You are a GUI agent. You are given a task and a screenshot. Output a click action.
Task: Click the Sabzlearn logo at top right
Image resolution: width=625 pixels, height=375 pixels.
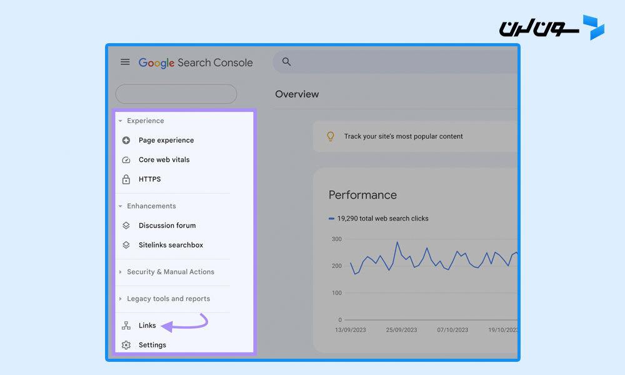coord(552,27)
